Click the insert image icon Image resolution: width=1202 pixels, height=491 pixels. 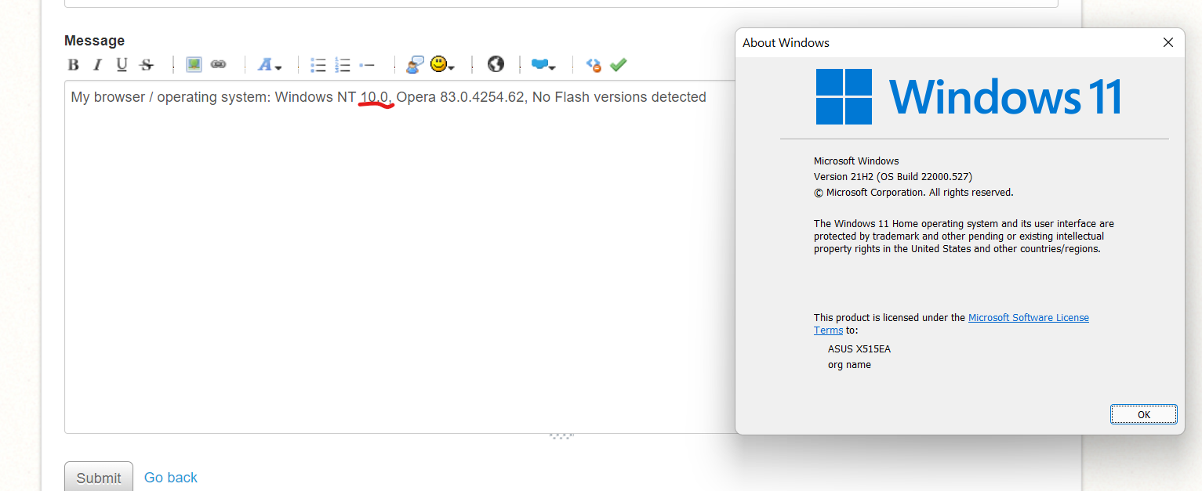[x=194, y=65]
